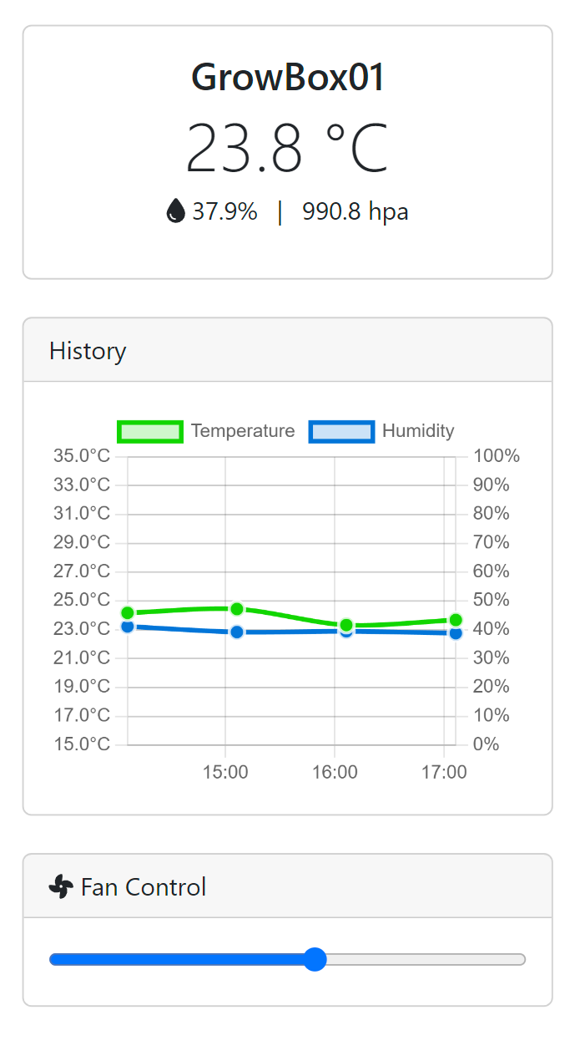
Task: Hide the Temperature dataset via its legend
Action: (x=150, y=431)
